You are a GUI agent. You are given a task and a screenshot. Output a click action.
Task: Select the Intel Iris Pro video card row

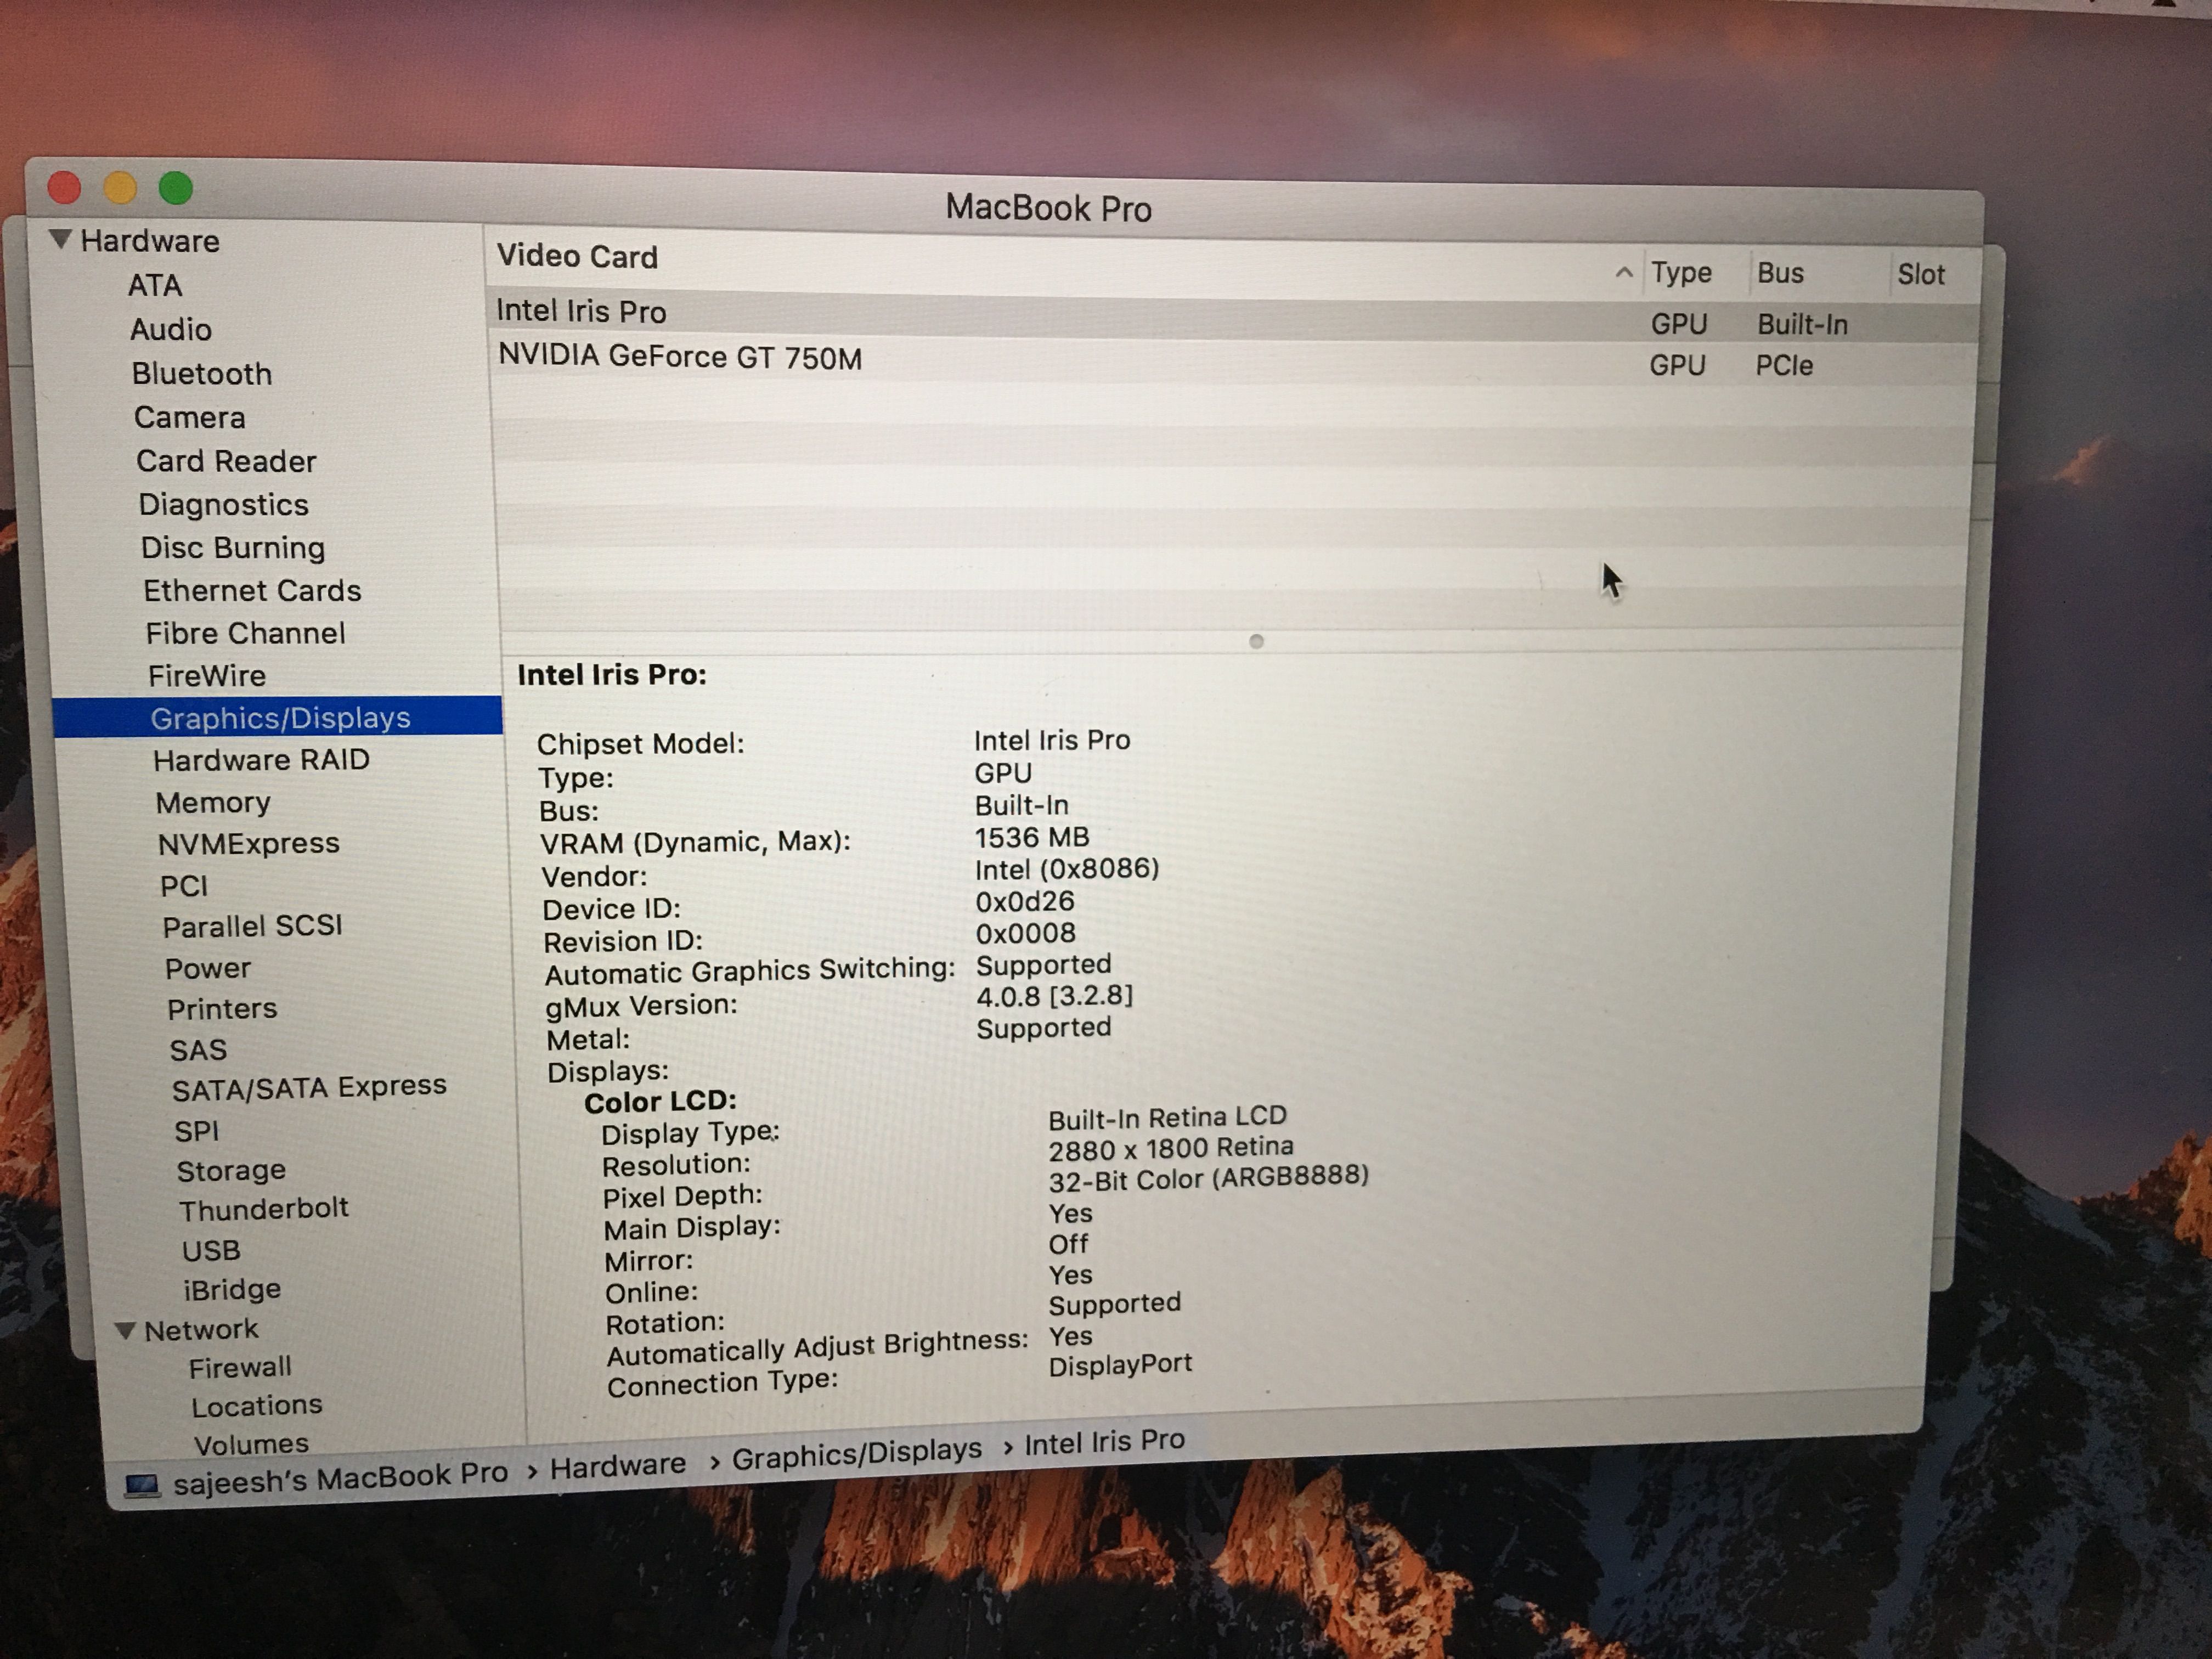pyautogui.click(x=1233, y=316)
